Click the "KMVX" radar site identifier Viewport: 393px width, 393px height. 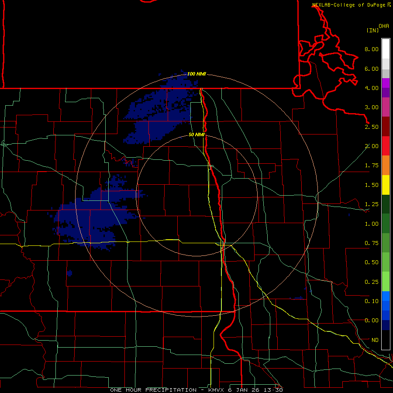point(217,390)
